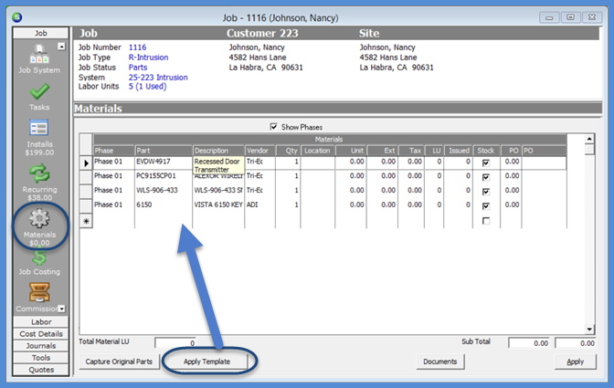The image size is (614, 388).
Task: Open the Commission register icon
Action: click(x=39, y=292)
